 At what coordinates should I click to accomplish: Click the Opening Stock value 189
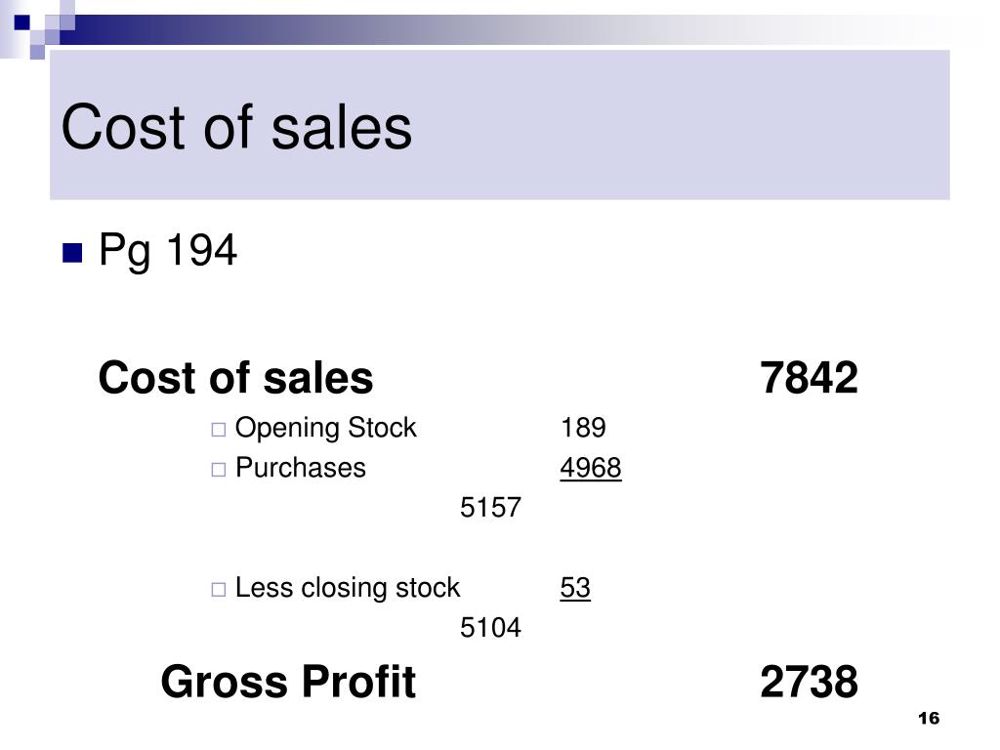pyautogui.click(x=583, y=428)
